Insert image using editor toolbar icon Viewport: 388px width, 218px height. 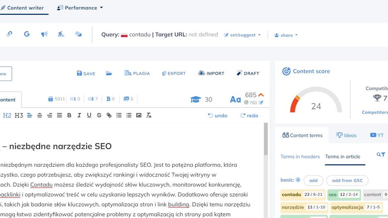click(139, 115)
